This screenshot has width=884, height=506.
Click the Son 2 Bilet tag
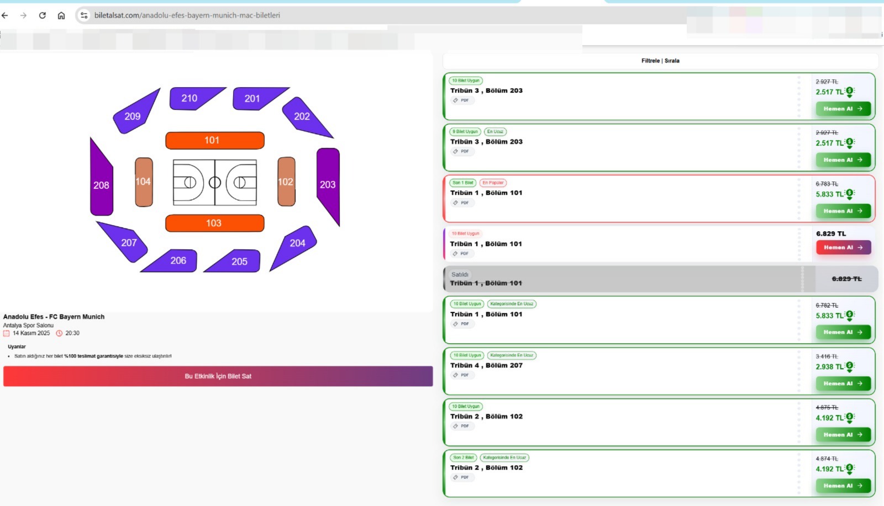coord(464,457)
